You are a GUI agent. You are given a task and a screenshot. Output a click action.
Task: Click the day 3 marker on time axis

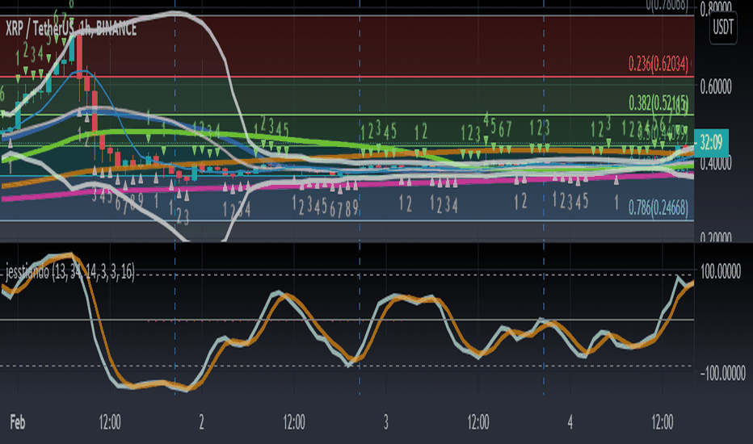(x=385, y=422)
